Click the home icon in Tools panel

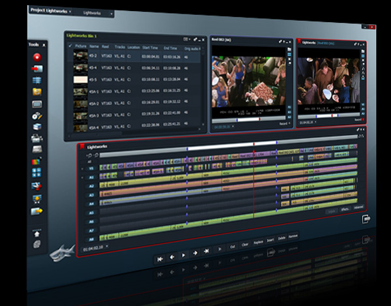tap(37, 234)
